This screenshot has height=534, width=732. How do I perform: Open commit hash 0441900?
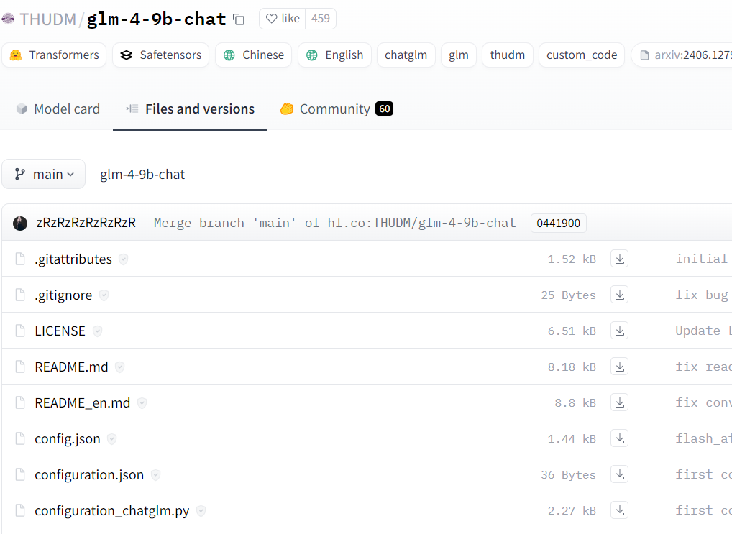point(558,223)
